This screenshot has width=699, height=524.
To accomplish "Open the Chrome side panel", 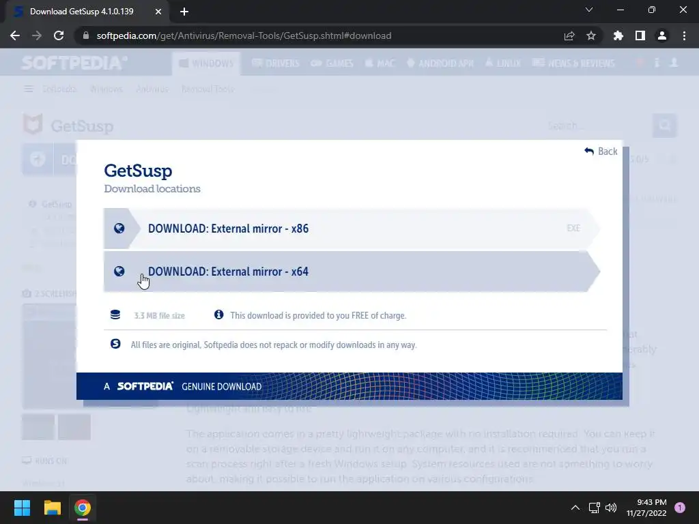I will (x=640, y=35).
